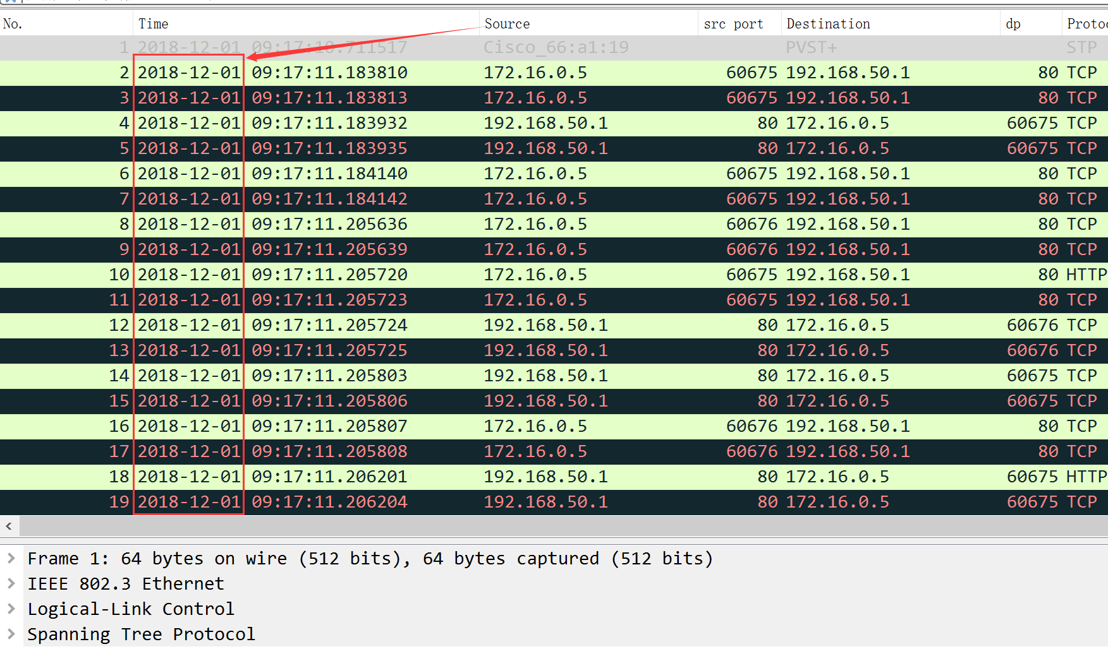Image resolution: width=1108 pixels, height=661 pixels.
Task: Sort packets by src port column
Action: (733, 23)
